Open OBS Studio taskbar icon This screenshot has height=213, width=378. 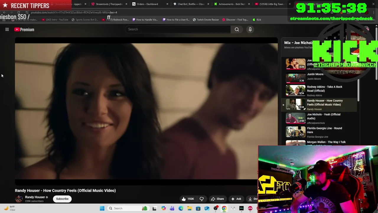[x=216, y=208]
